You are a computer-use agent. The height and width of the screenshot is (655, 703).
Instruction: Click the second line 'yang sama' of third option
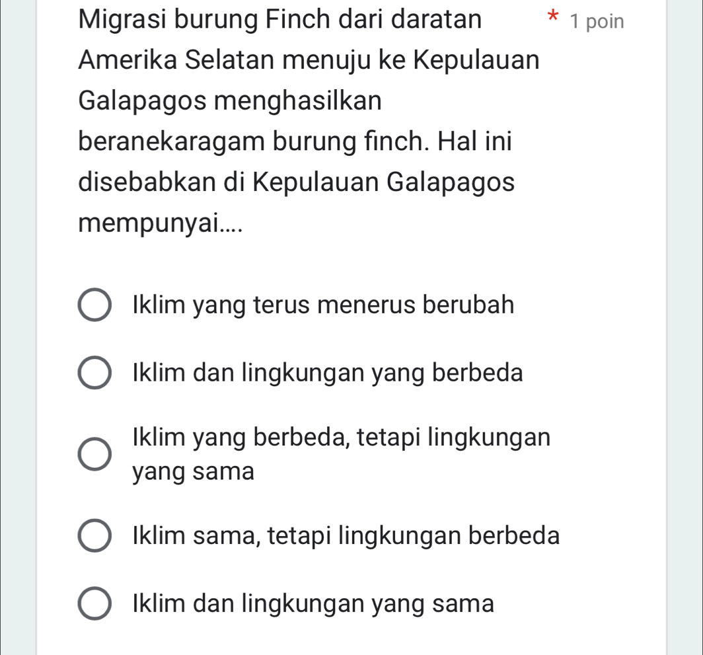pyautogui.click(x=193, y=472)
